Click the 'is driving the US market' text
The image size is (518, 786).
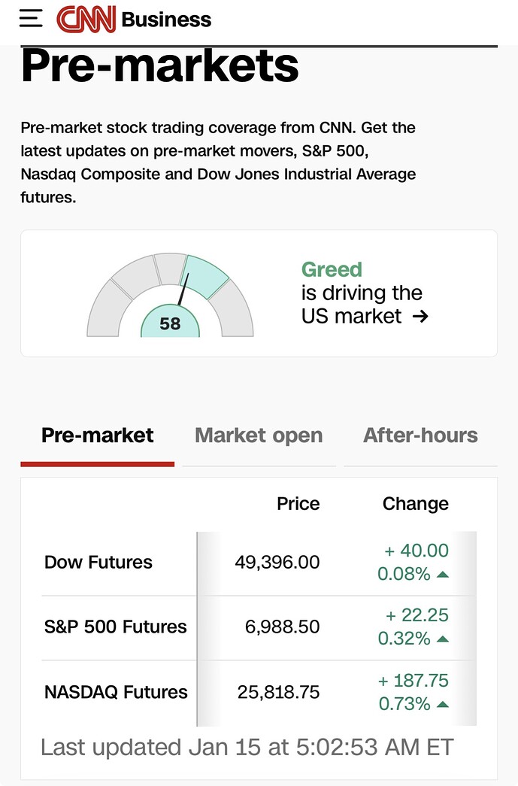tap(361, 304)
